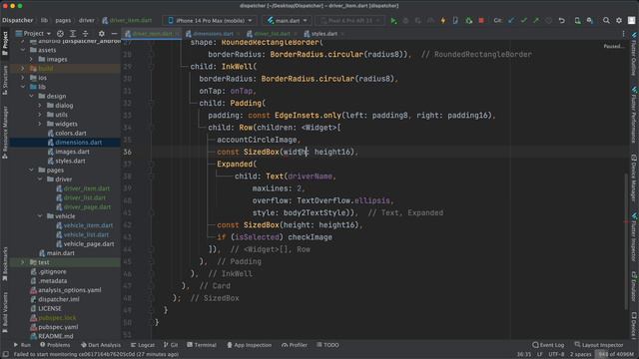Stop the running app (red square)
The width and height of the screenshot is (639, 359).
tap(481, 20)
